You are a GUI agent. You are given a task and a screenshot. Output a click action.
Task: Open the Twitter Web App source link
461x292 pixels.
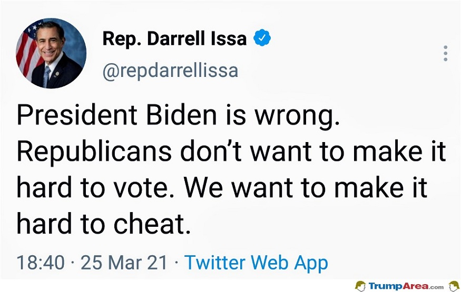click(256, 263)
